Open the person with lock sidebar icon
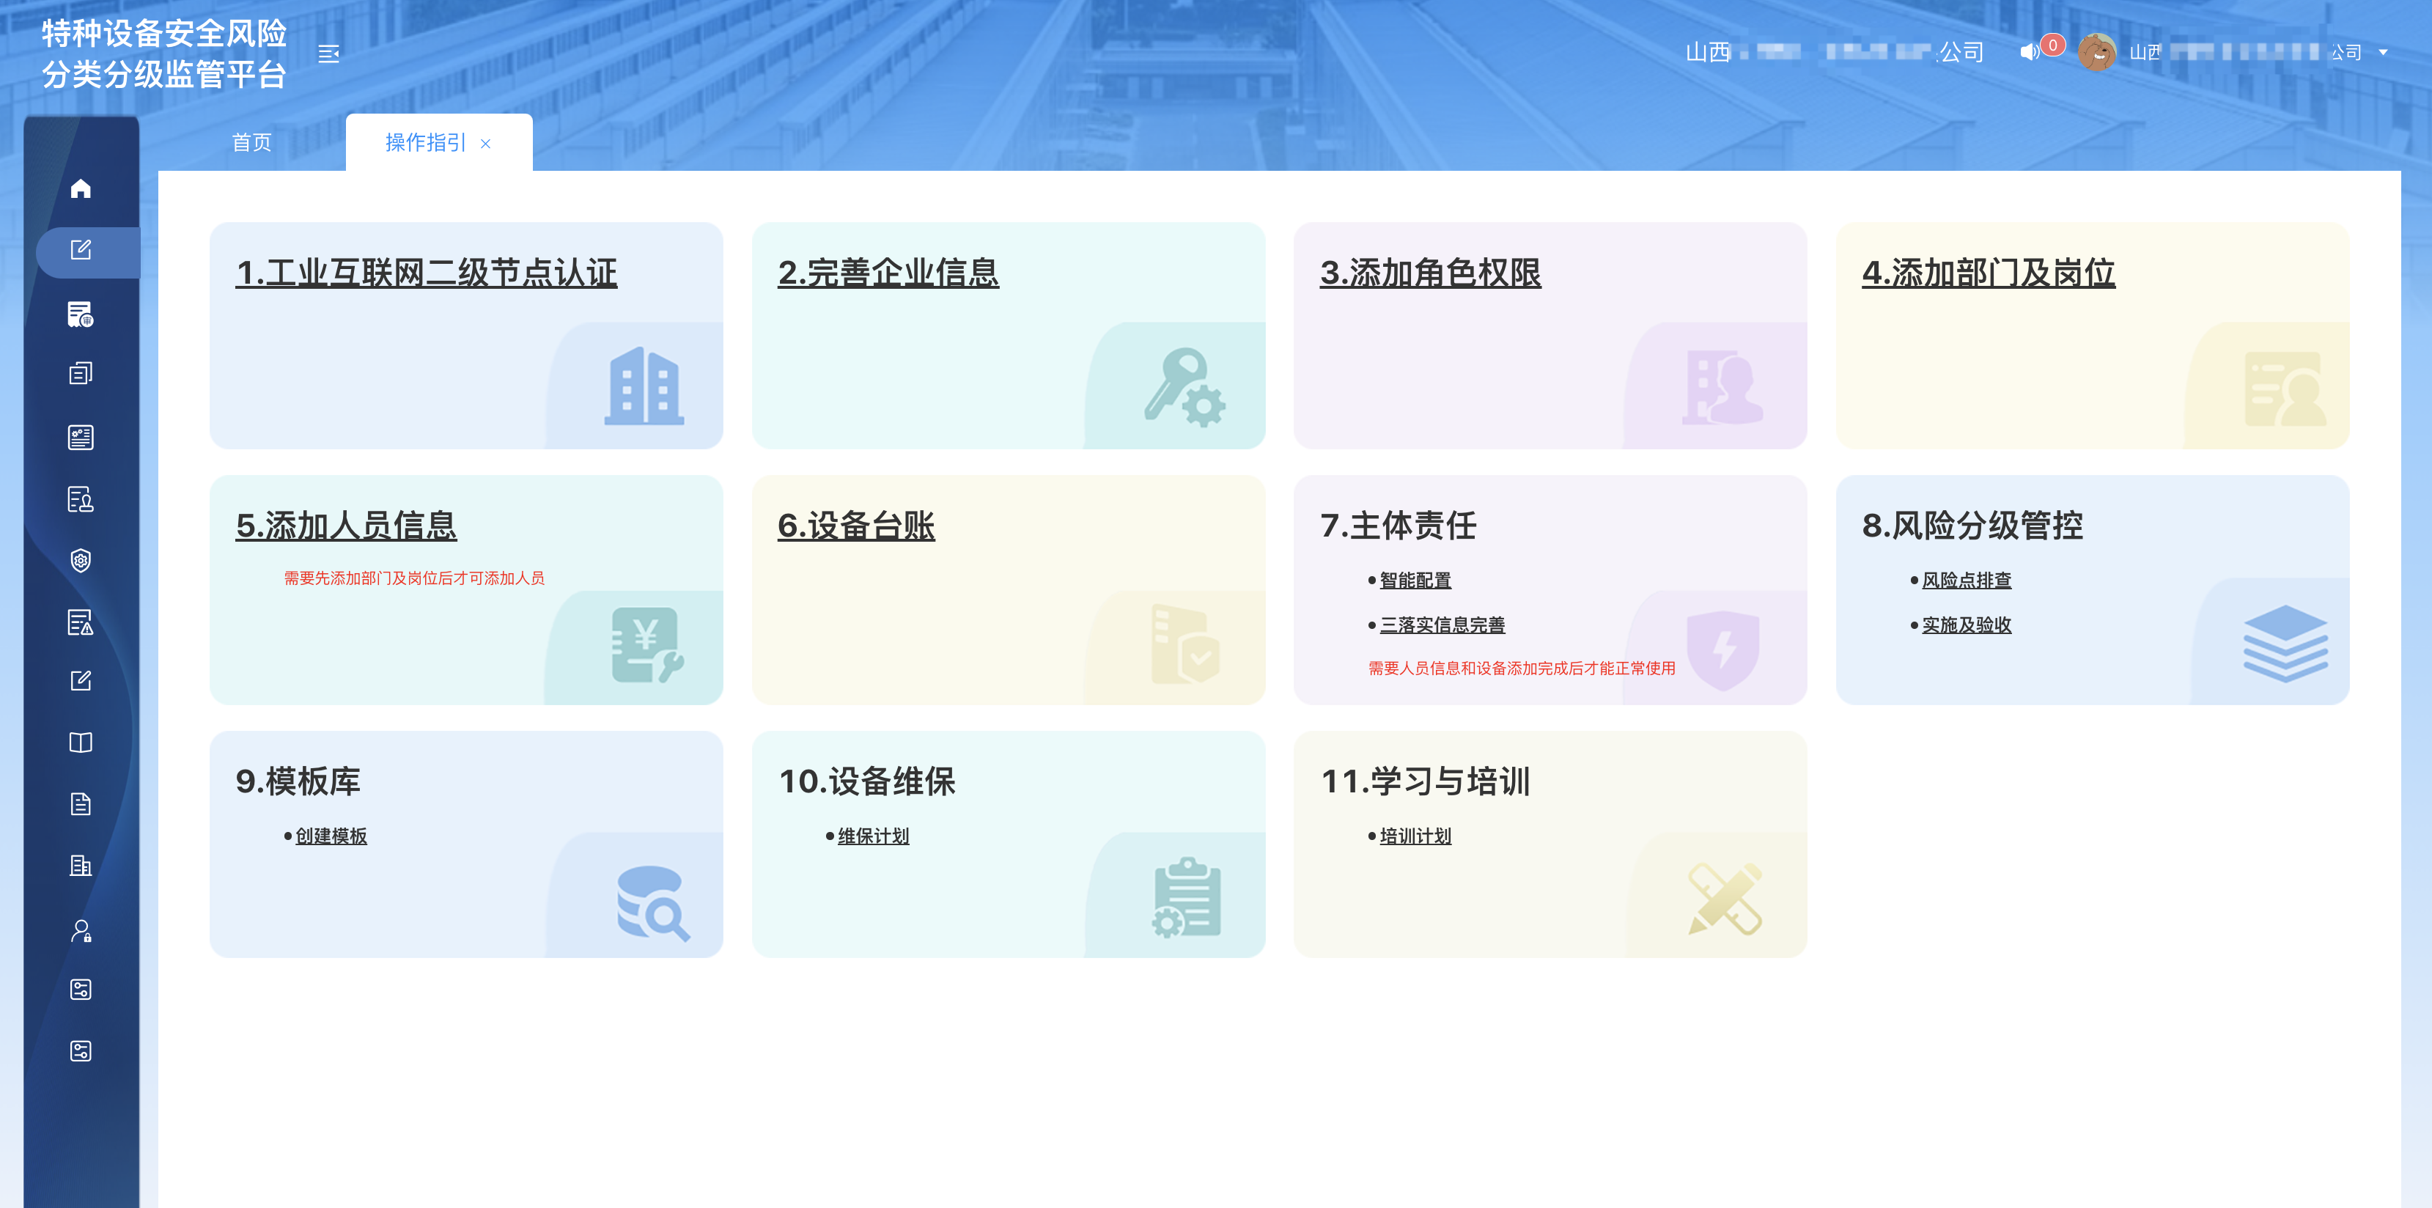 pyautogui.click(x=81, y=931)
